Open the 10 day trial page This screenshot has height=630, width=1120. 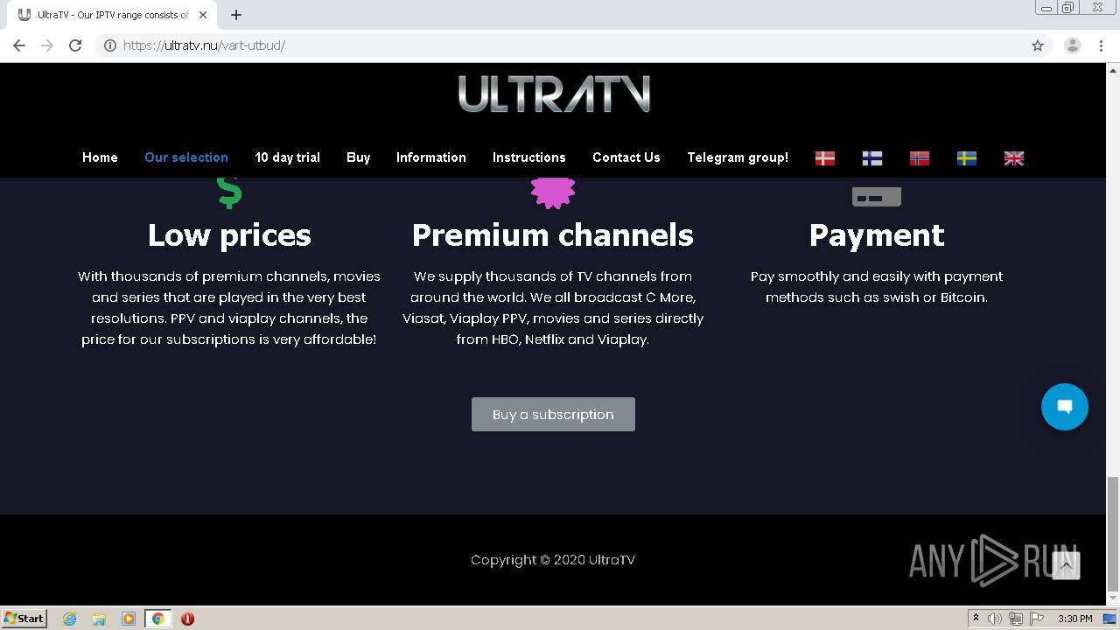[287, 157]
